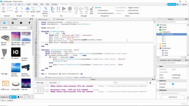Open All Messages dropdown
Screen dimensions: 189x106
[x=41, y=83]
